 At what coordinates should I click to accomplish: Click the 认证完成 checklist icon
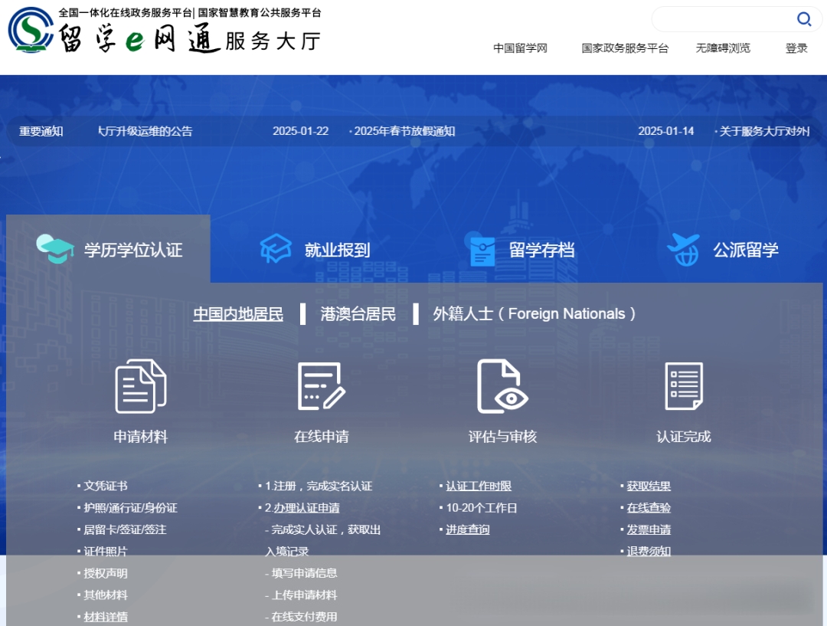point(682,387)
